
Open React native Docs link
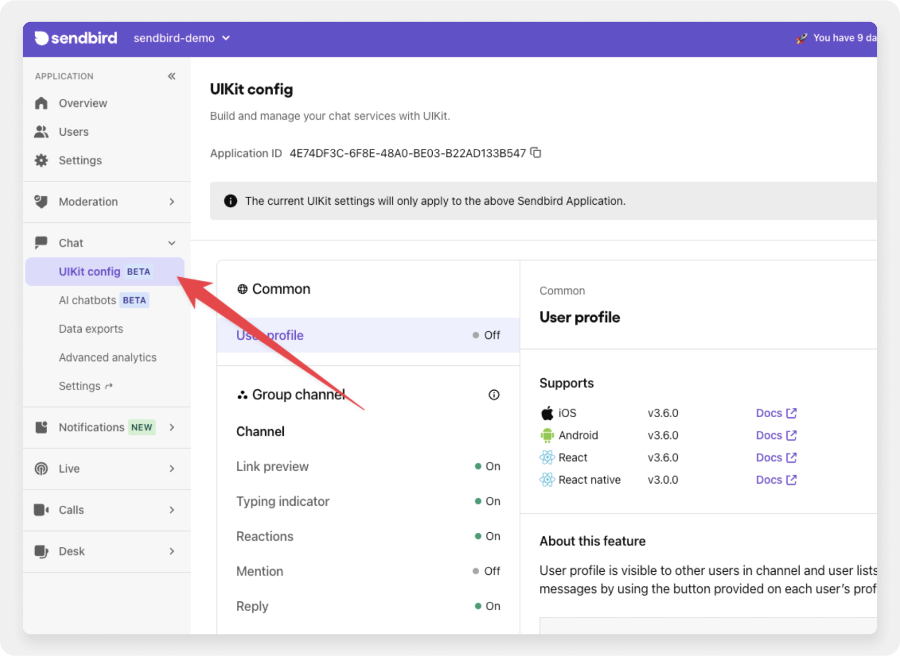(x=776, y=480)
